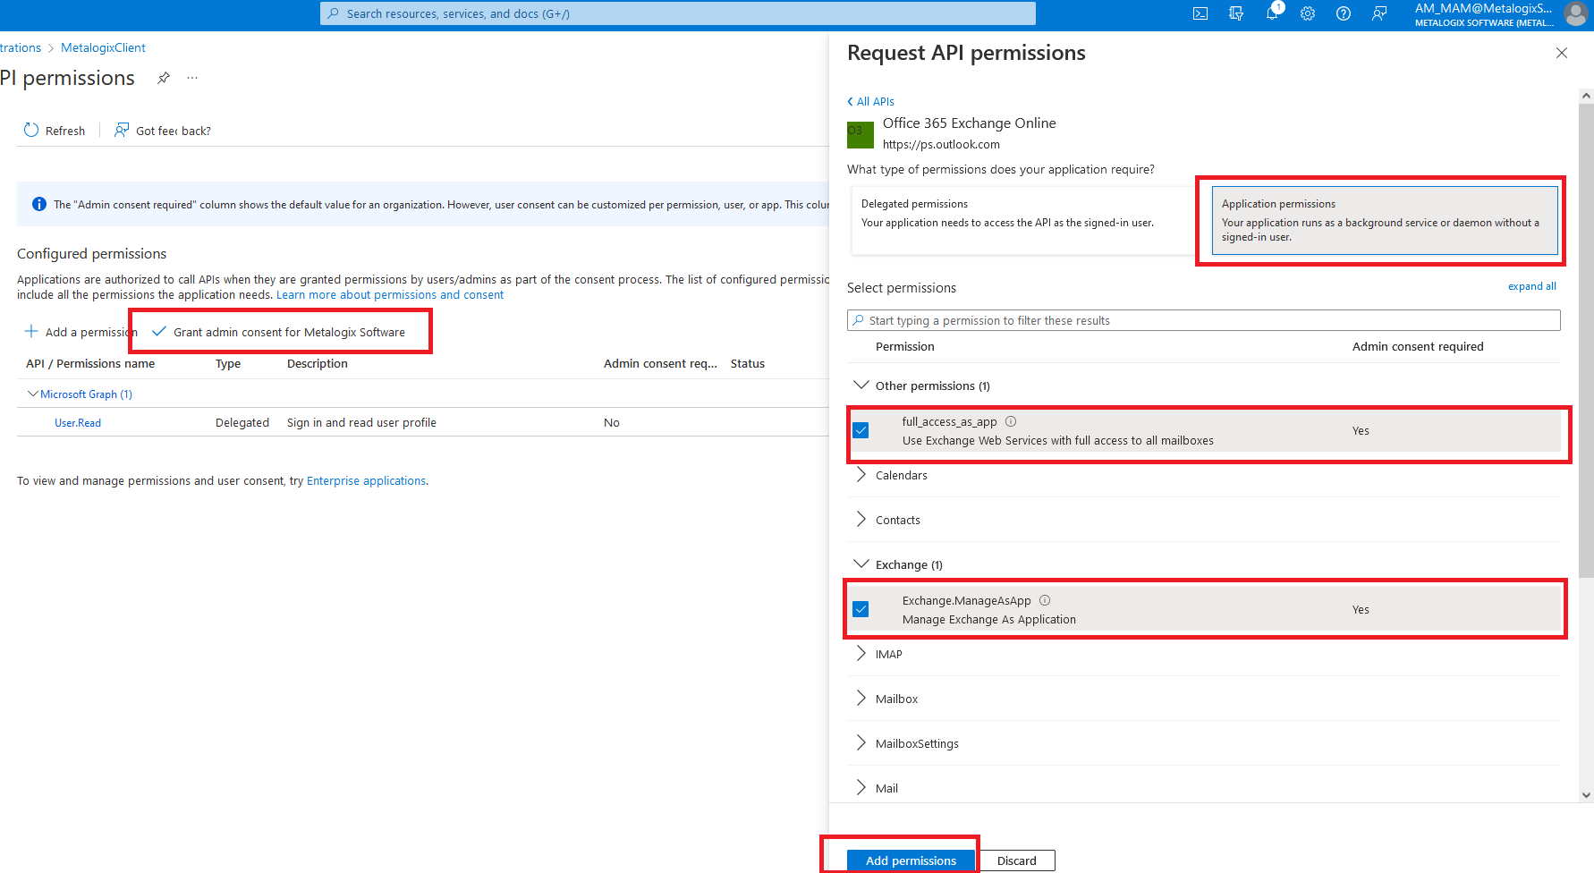The image size is (1594, 873).
Task: Show info tooltip for Exchange.ManageAsApp
Action: [x=1045, y=600]
